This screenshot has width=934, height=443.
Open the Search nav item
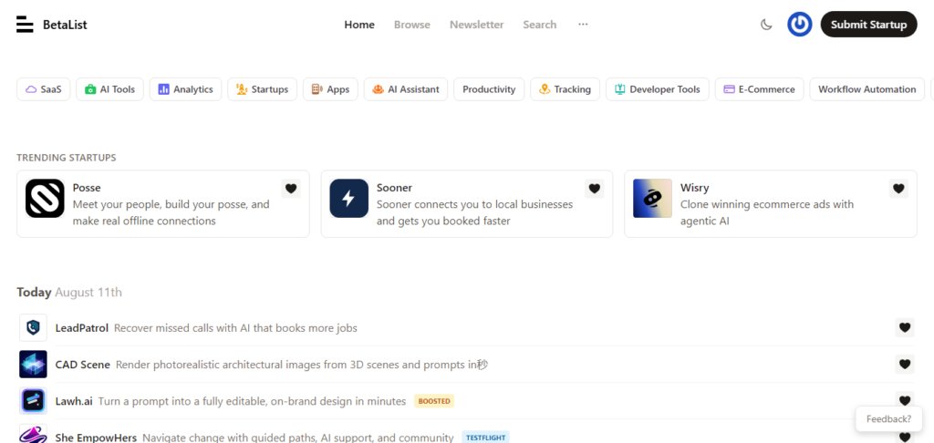(x=540, y=25)
